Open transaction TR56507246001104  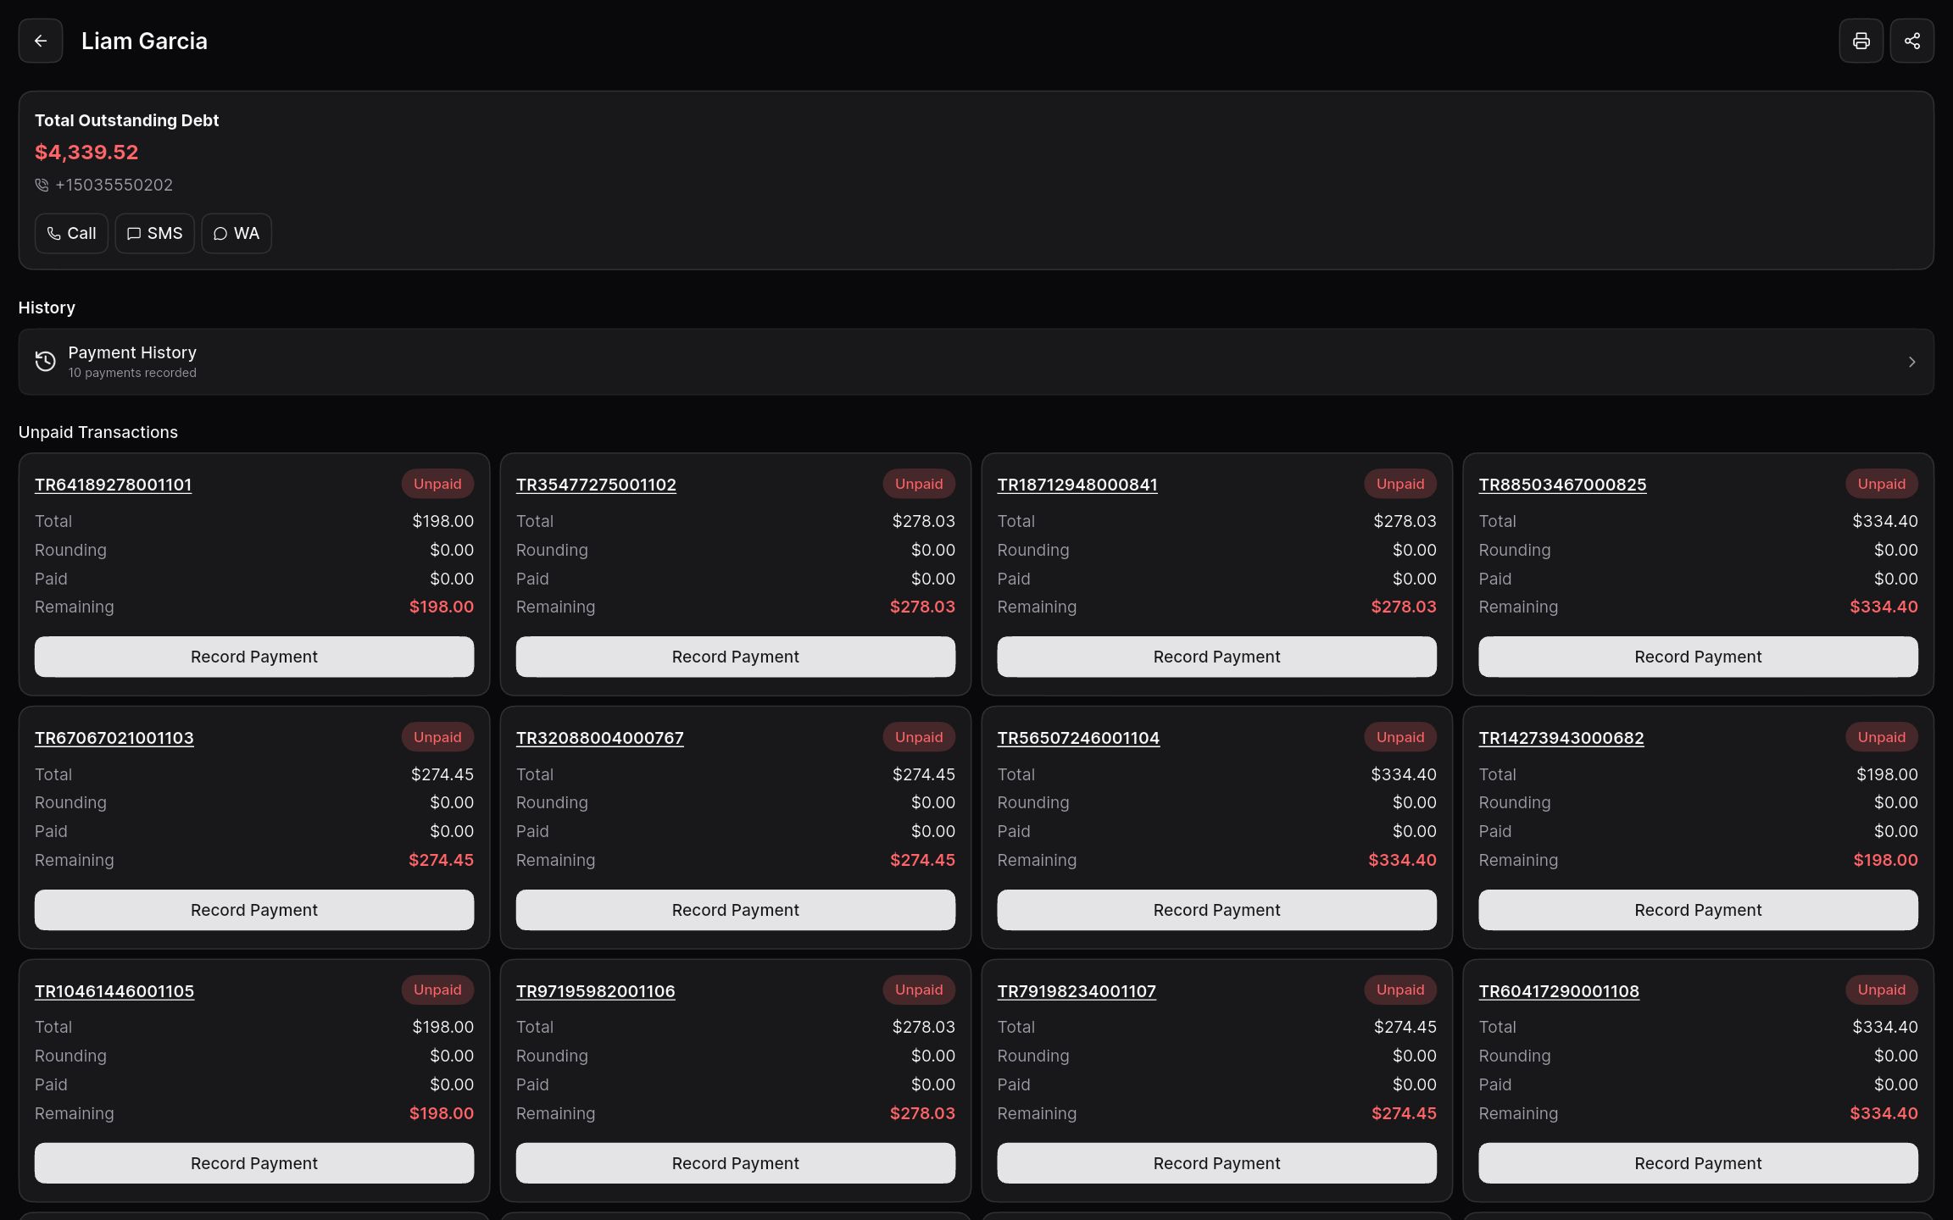pos(1078,738)
